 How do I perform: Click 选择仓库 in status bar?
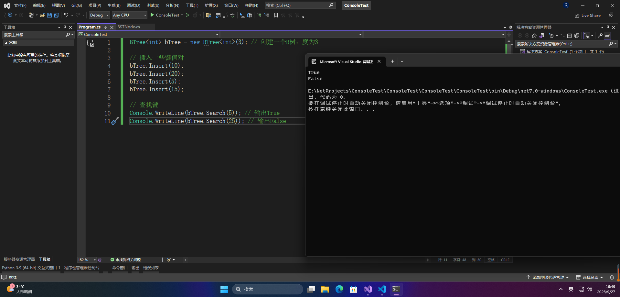click(589, 278)
